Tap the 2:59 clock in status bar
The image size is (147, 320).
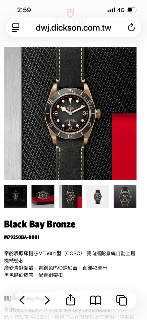click(24, 10)
